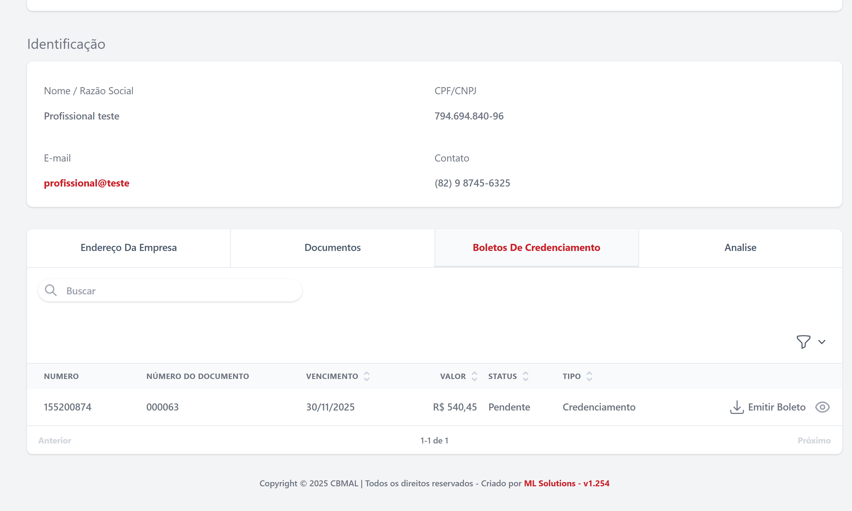Go to Próximo page

[x=814, y=440]
